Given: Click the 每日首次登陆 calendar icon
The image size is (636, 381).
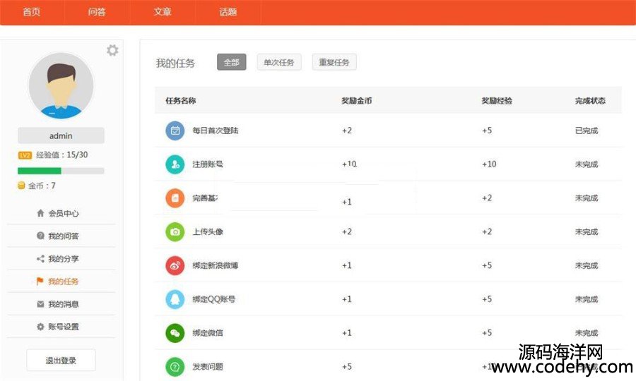Looking at the screenshot, I should [175, 131].
